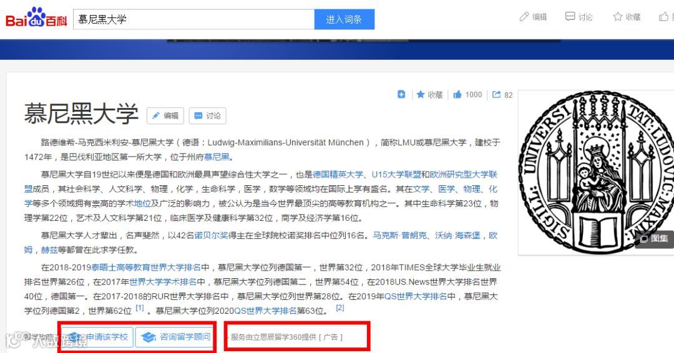Open the 文学 link in second paragraph
This screenshot has width=674, height=353.
point(421,189)
